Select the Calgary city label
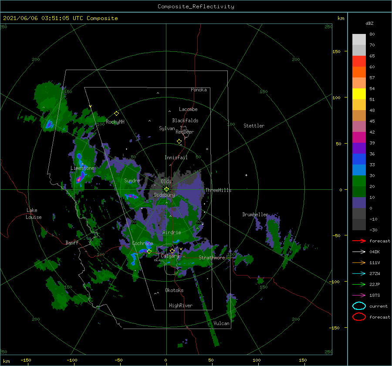 tap(170, 256)
